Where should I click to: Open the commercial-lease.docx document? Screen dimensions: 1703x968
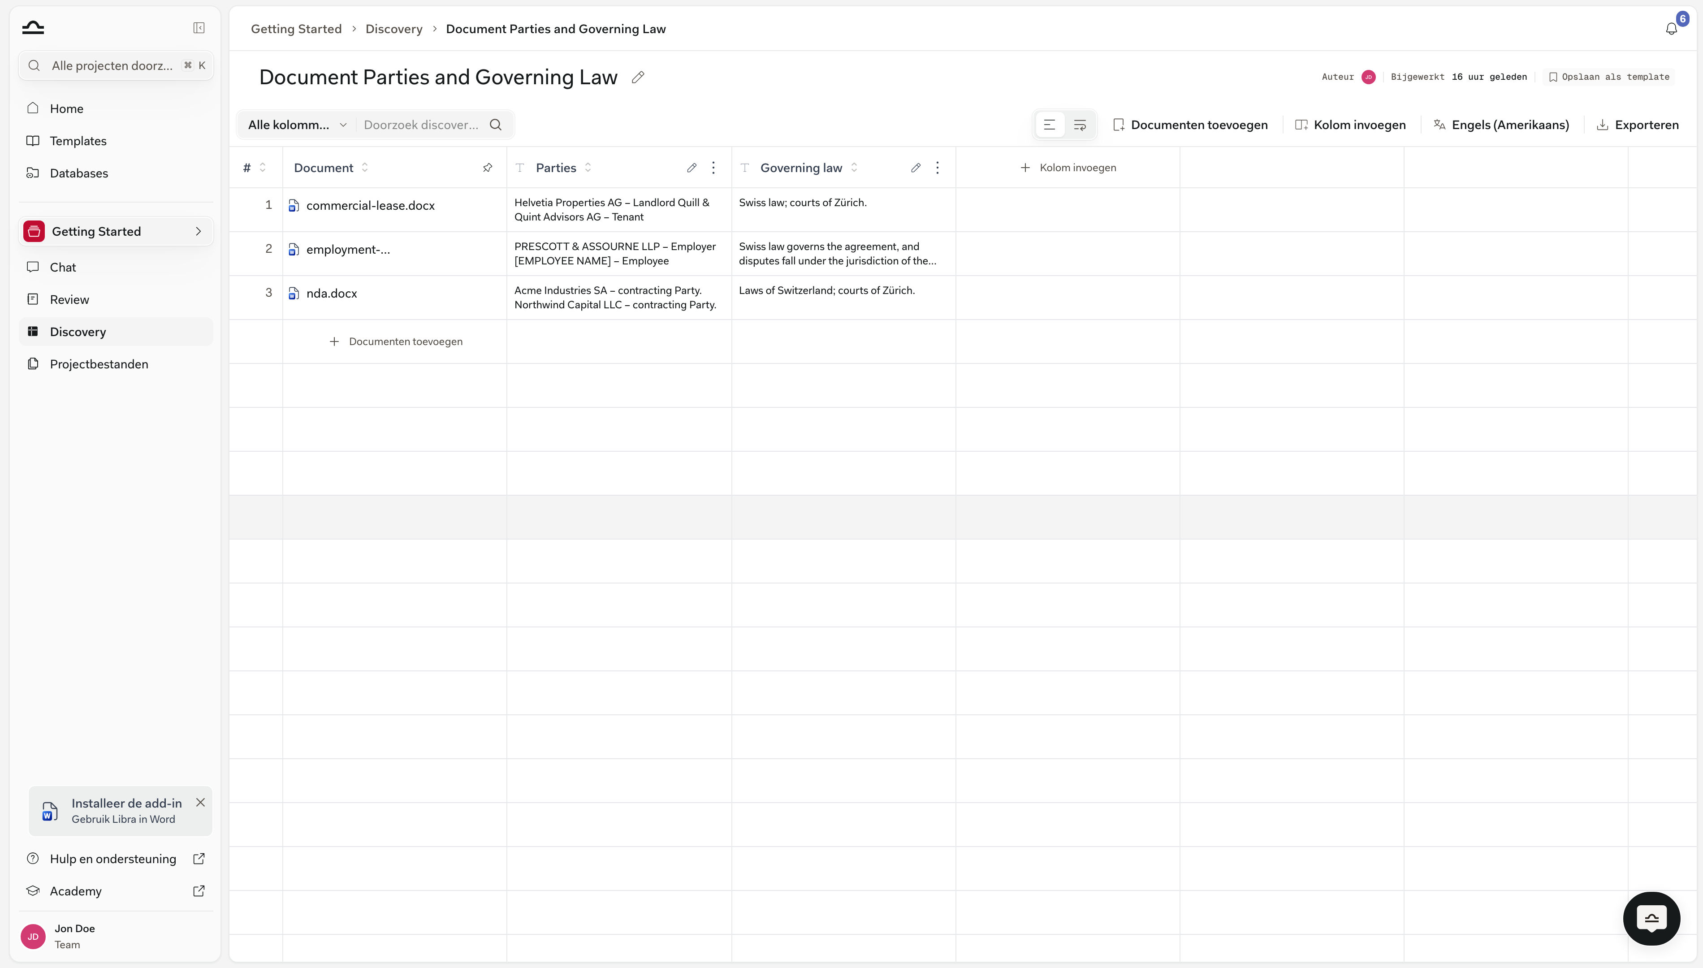point(370,206)
